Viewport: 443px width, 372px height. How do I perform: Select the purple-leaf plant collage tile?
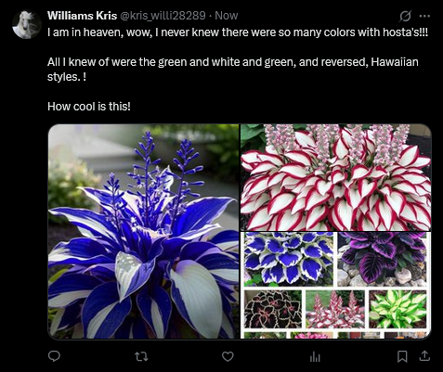pyautogui.click(x=382, y=259)
